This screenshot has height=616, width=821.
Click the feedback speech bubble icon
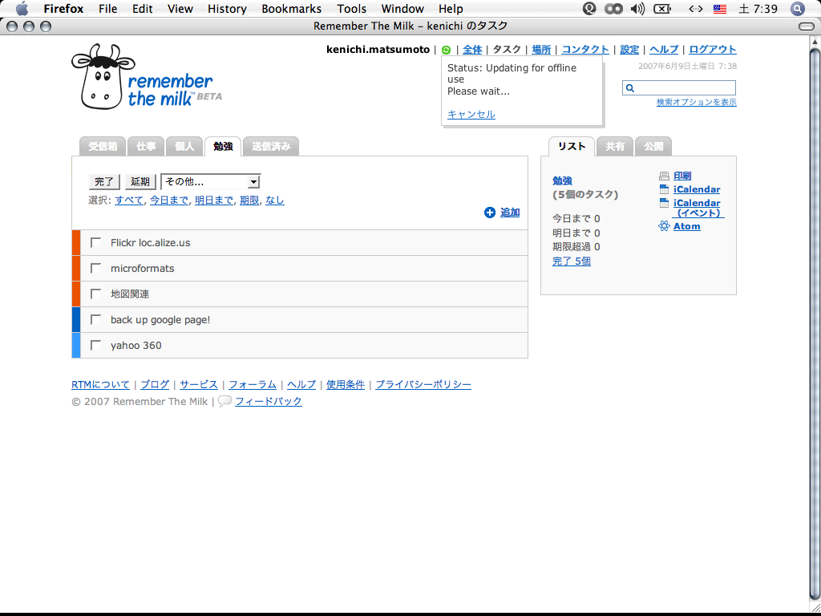click(224, 401)
